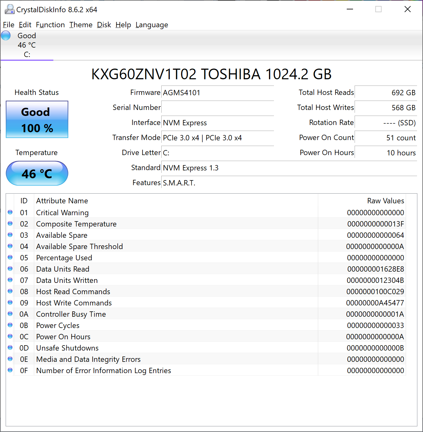This screenshot has height=432, width=423.
Task: Click the Total Host Reads 692 GB value
Action: click(386, 93)
